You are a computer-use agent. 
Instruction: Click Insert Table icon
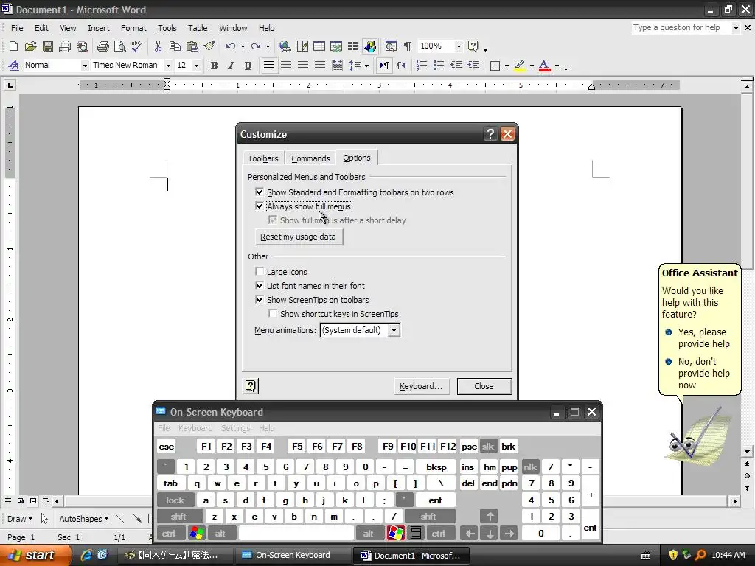pyautogui.click(x=319, y=46)
